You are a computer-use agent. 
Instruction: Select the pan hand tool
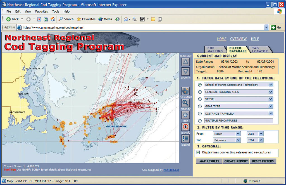click(x=185, y=115)
